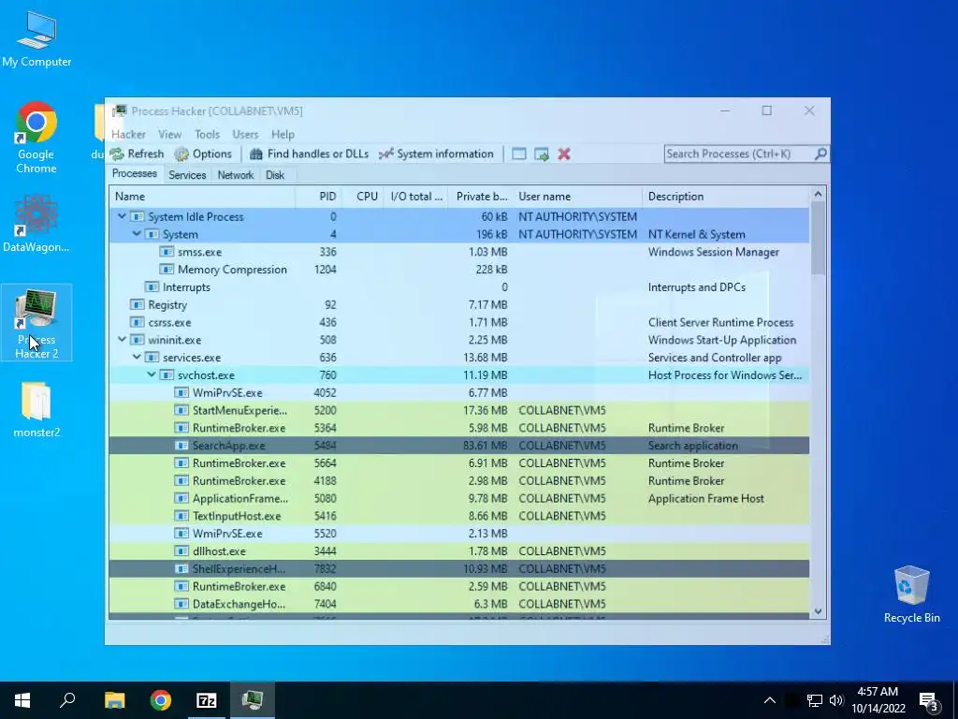Switch to the Network tab
This screenshot has height=719, width=958.
[235, 175]
